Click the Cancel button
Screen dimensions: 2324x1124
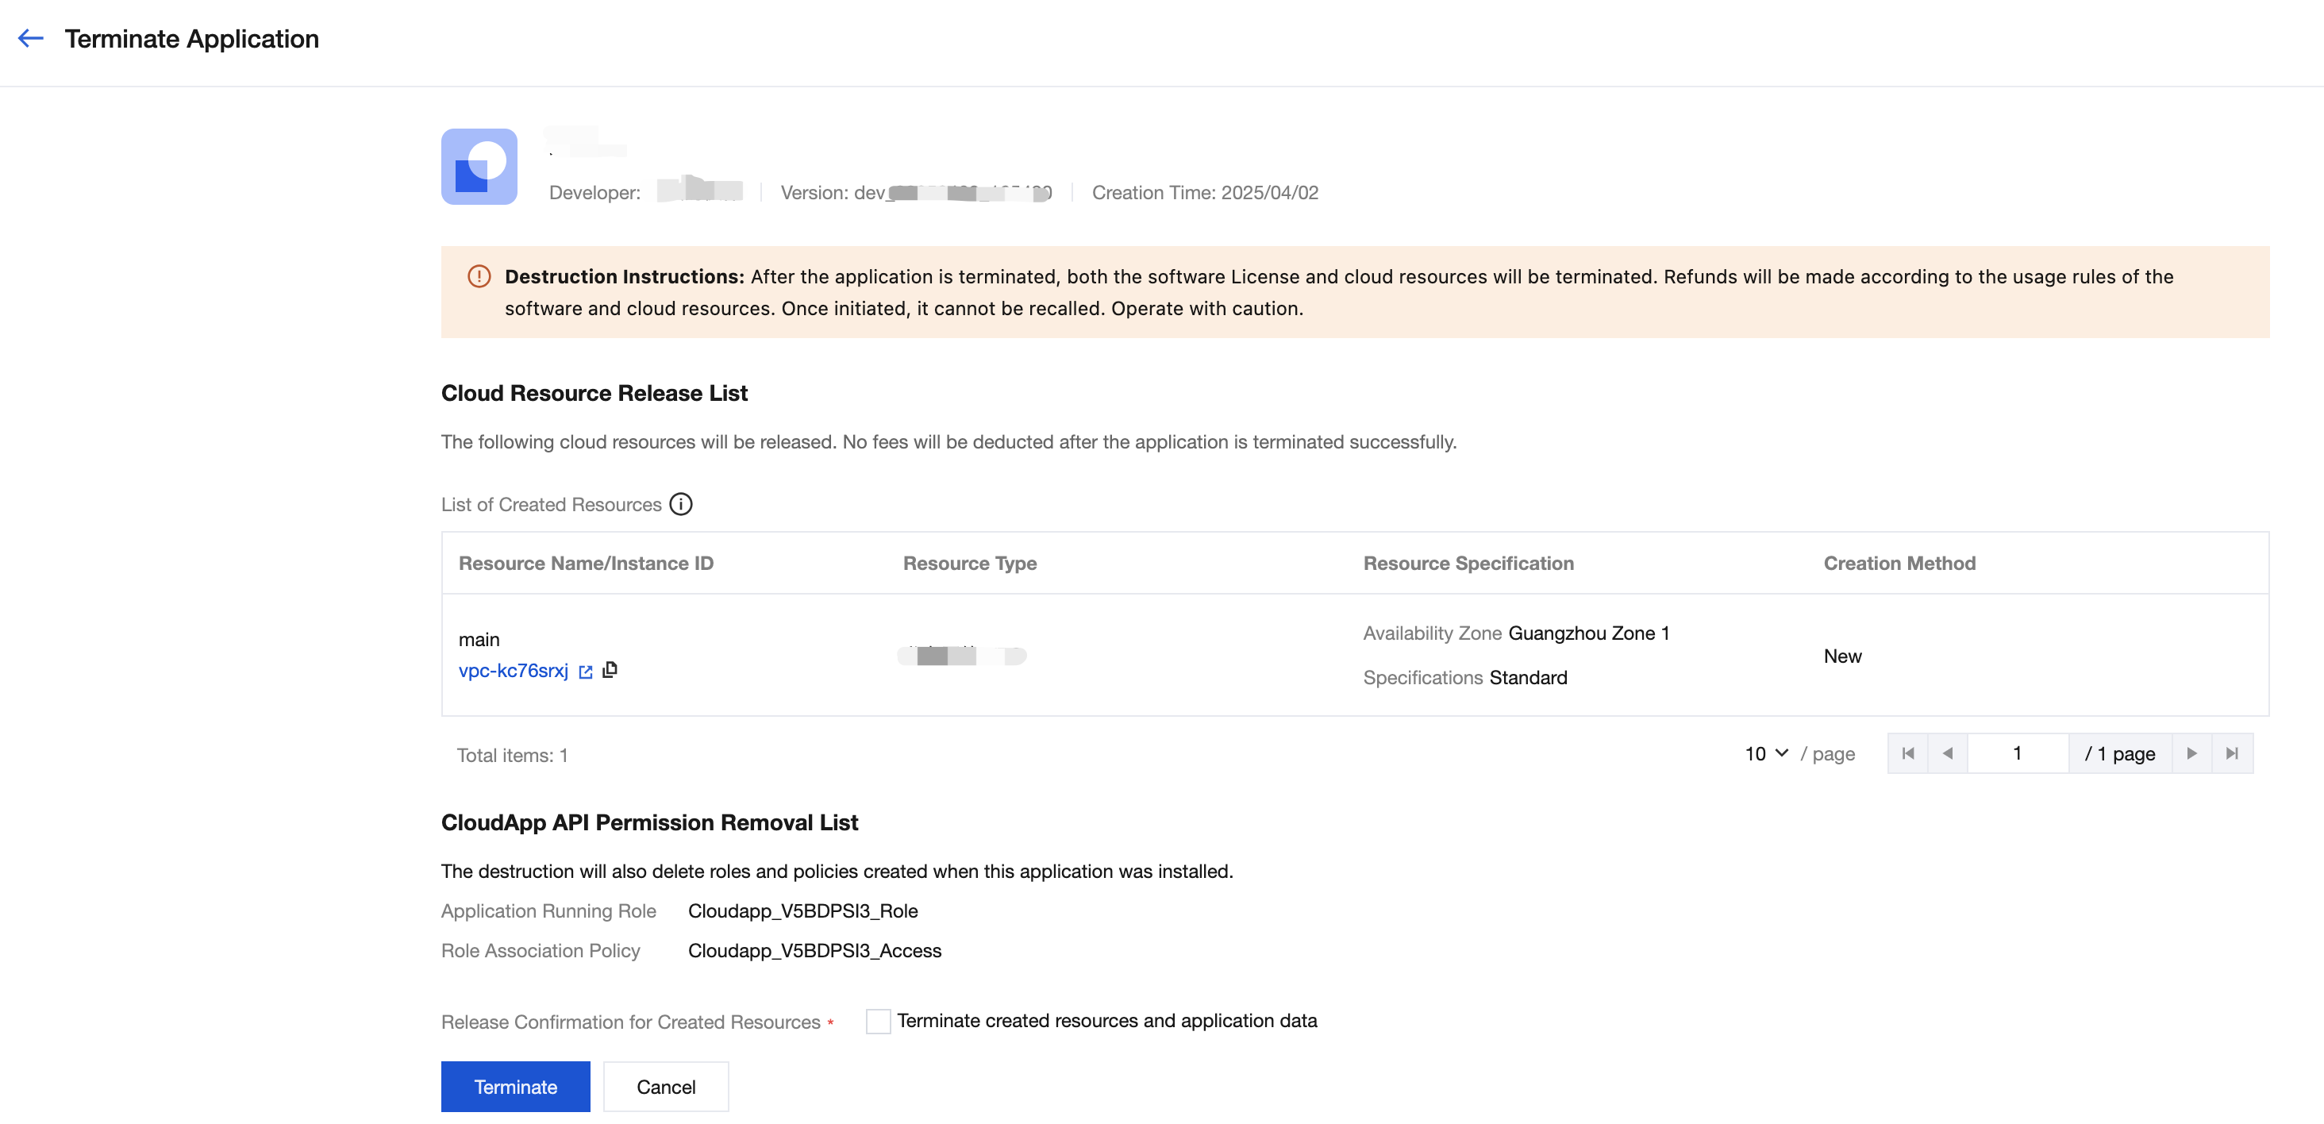[x=666, y=1087]
